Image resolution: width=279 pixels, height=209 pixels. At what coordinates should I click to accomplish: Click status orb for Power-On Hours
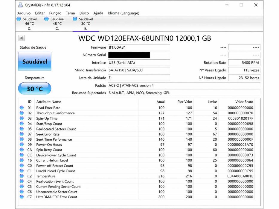pyautogui.click(x=22, y=144)
